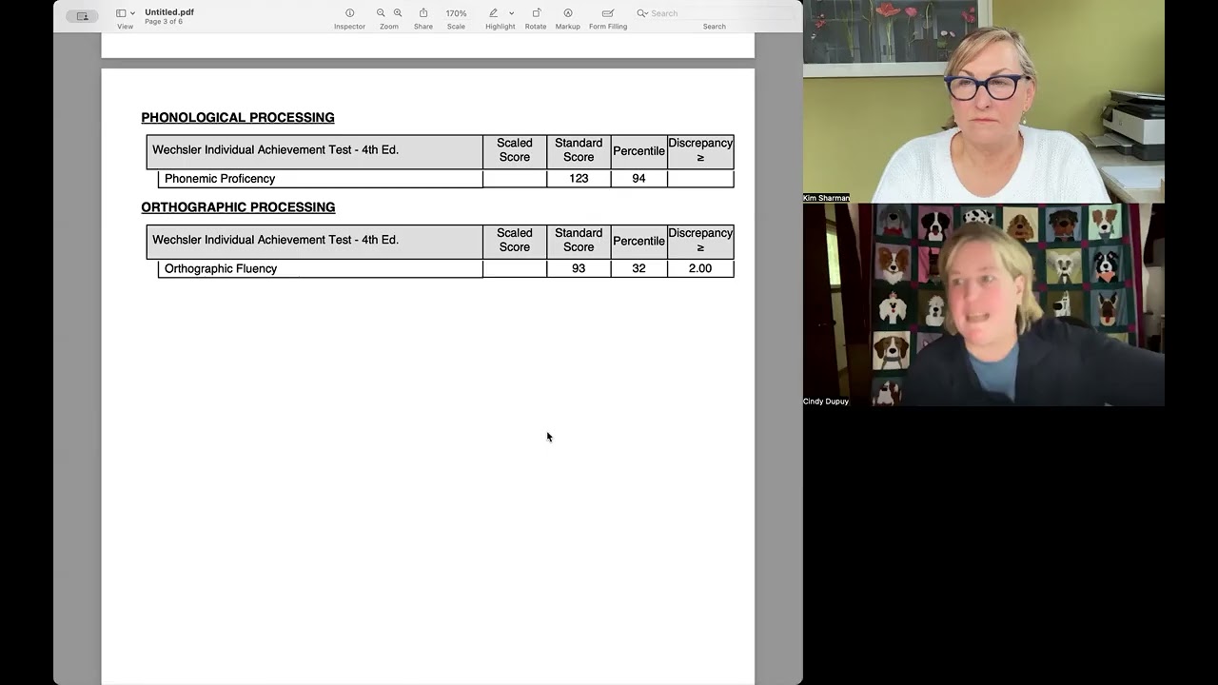Show the Markup toolbar
The width and height of the screenshot is (1218, 685).
(568, 13)
